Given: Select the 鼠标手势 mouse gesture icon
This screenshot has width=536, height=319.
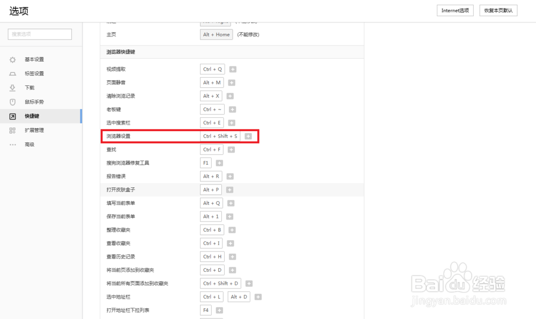Looking at the screenshot, I should tap(12, 102).
